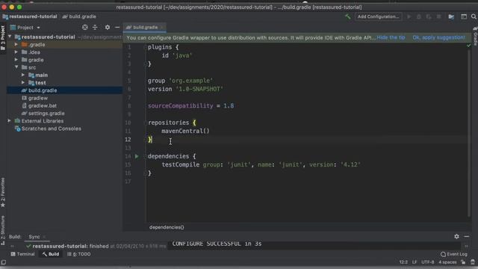Click the disabled Debug bug icon
This screenshot has width=478, height=269.
(419, 16)
